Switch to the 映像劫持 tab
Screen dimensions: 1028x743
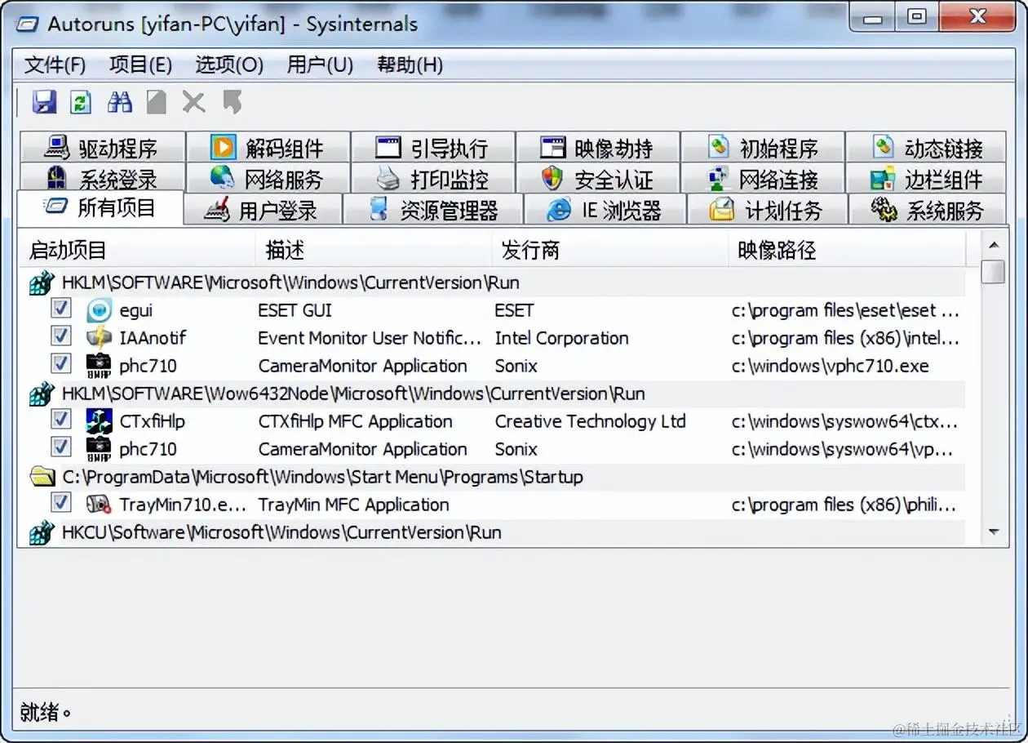coord(598,148)
